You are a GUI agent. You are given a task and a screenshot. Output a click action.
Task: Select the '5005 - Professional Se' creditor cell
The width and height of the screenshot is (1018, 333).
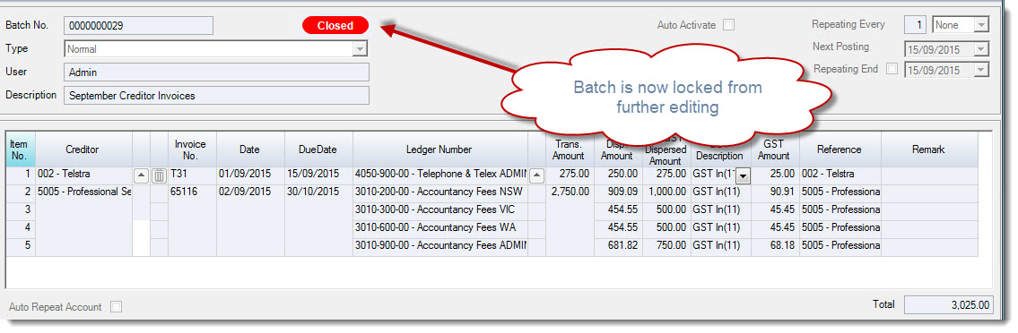pyautogui.click(x=83, y=192)
